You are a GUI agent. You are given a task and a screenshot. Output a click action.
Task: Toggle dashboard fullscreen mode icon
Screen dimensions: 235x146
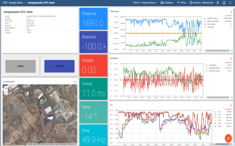(231, 3)
